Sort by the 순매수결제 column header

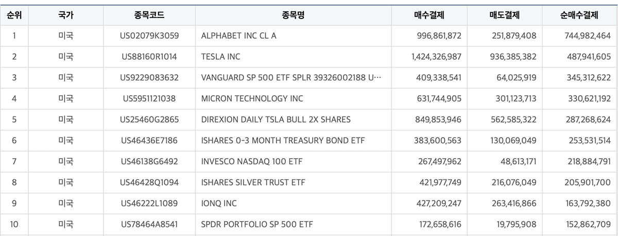(x=579, y=15)
